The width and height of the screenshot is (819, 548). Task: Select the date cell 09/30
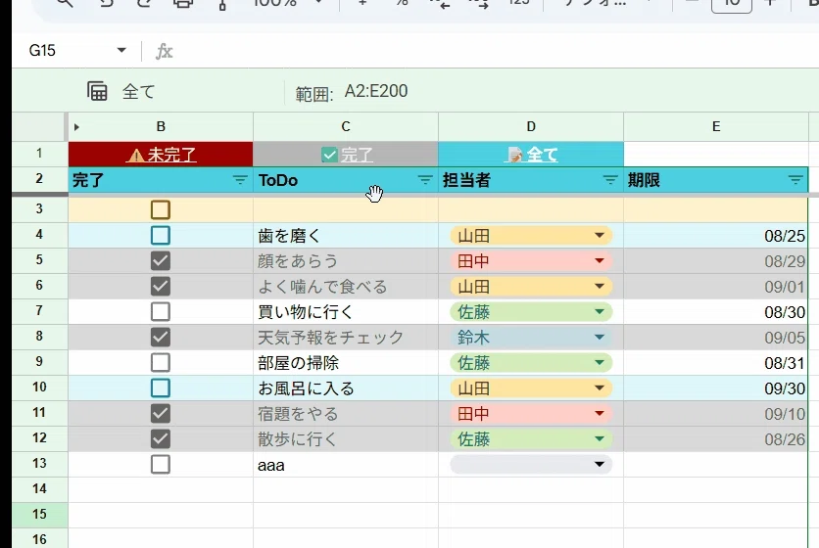click(715, 388)
